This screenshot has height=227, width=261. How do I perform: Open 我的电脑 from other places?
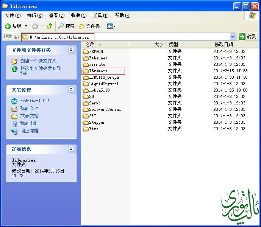29,123
